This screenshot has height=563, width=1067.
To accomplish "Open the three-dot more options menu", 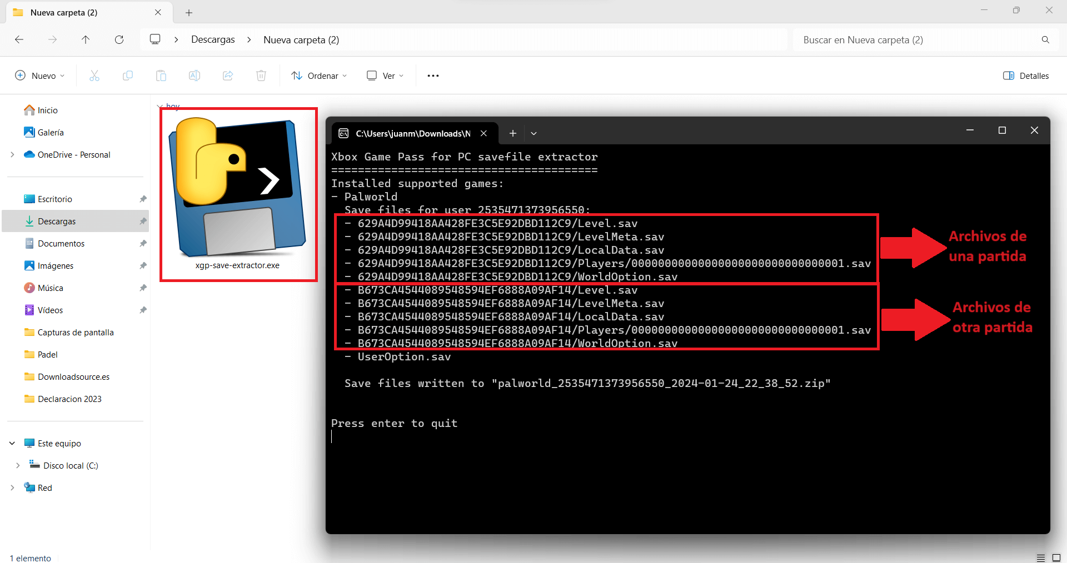I will (x=433, y=76).
